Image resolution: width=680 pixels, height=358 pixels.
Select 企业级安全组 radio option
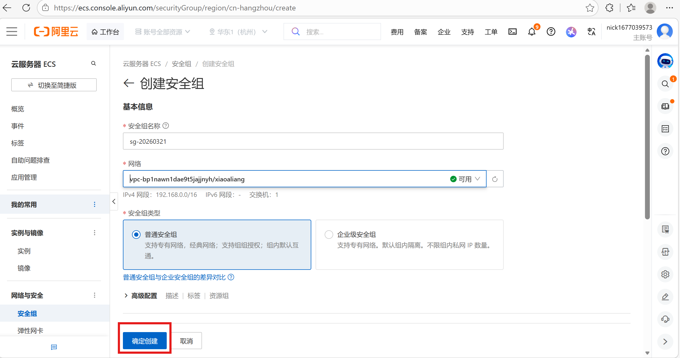pos(329,235)
